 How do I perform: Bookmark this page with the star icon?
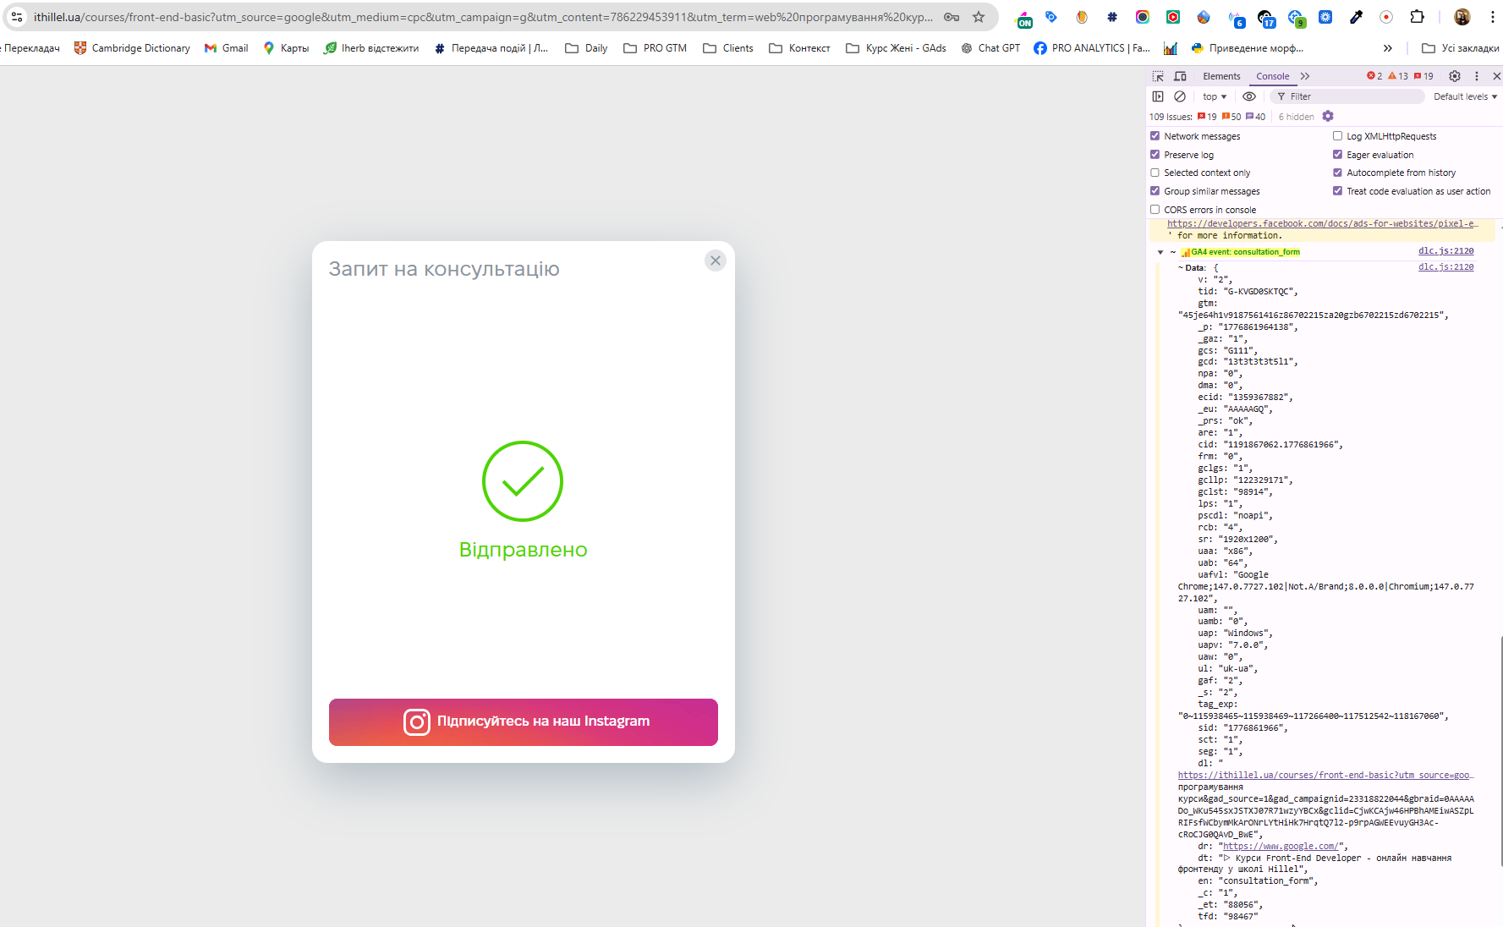pos(979,17)
